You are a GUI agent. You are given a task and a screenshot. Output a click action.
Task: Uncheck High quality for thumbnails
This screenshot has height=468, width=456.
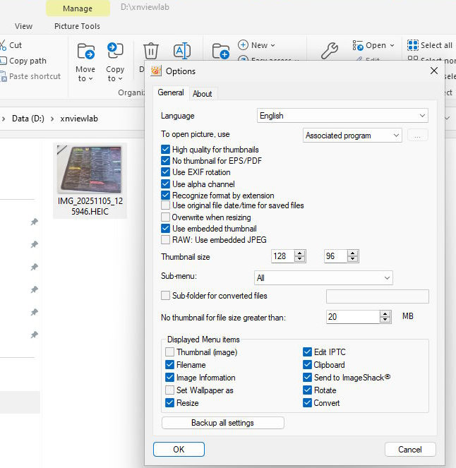coord(166,150)
